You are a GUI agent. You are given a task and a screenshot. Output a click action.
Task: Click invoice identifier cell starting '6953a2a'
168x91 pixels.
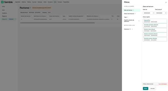coord(40,19)
